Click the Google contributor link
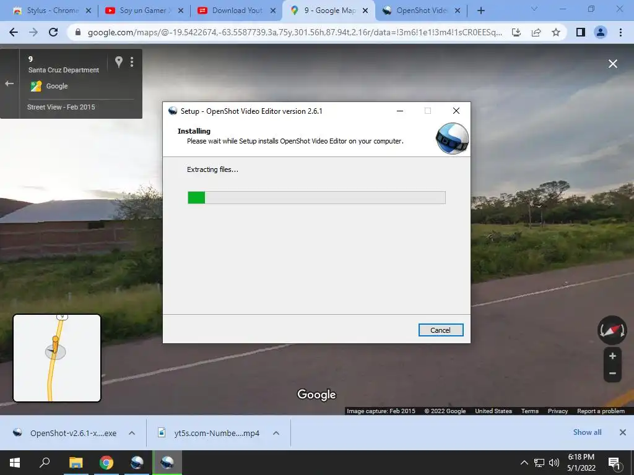This screenshot has height=475, width=634. tap(56, 86)
